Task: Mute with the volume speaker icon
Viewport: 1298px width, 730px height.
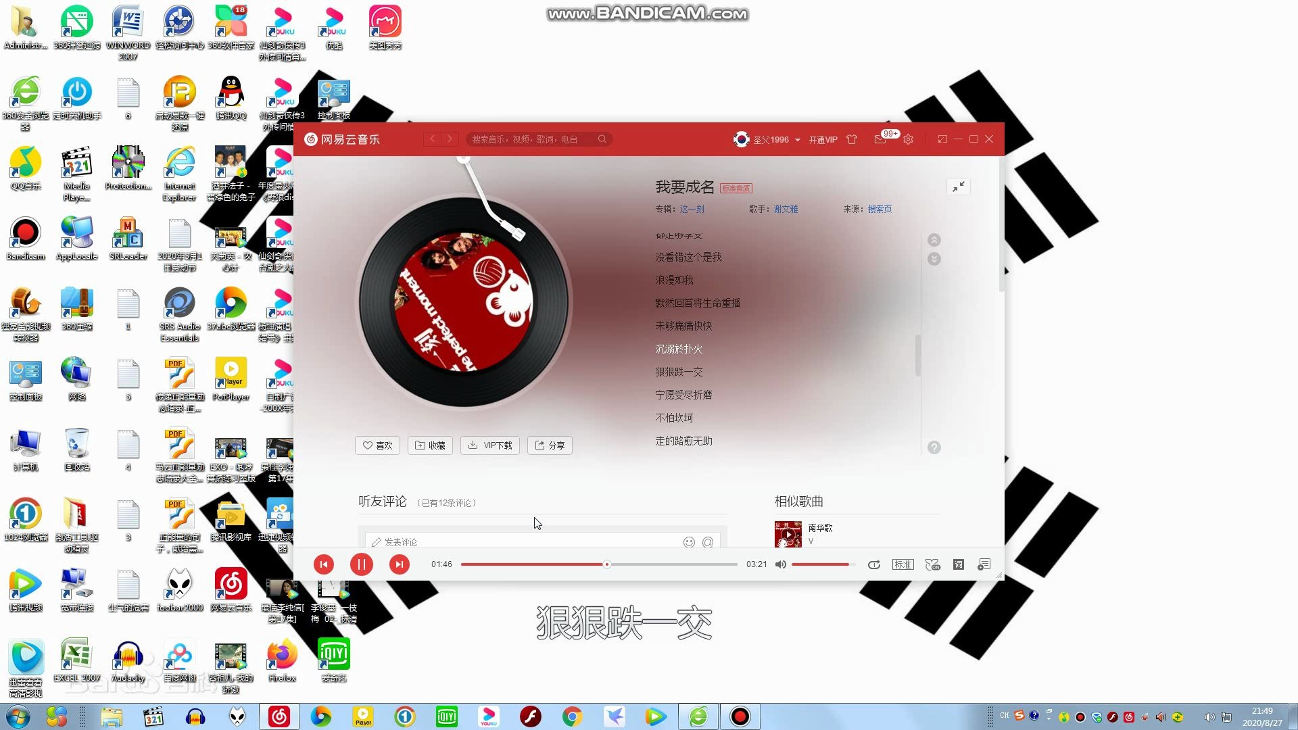Action: (780, 564)
